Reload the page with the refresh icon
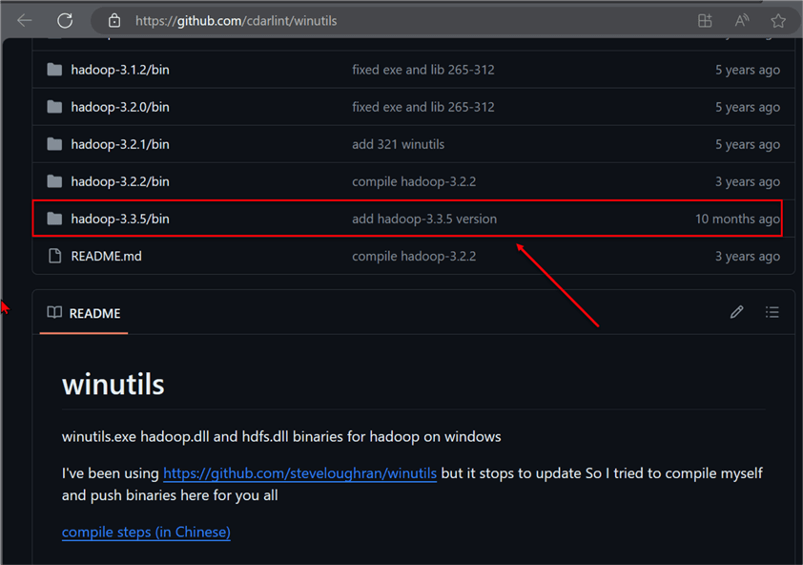The height and width of the screenshot is (565, 803). pos(65,20)
